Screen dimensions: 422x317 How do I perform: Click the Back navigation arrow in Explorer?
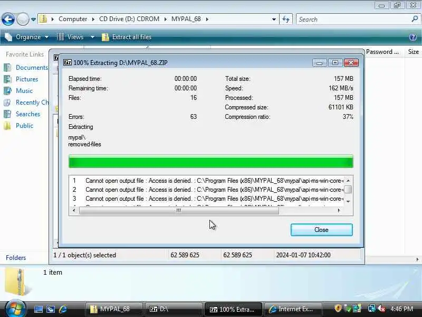(x=8, y=20)
